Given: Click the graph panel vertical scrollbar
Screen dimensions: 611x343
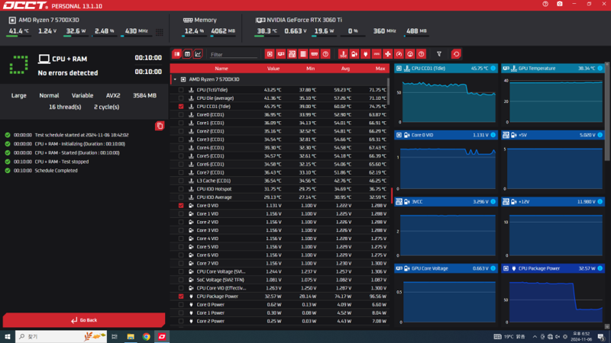Looking at the screenshot, I should coord(607,111).
